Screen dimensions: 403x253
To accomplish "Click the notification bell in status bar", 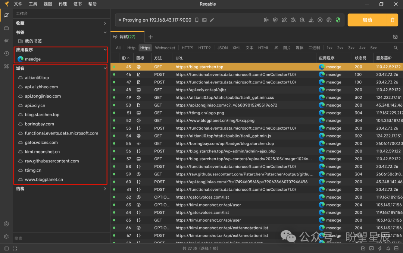I will [x=388, y=249].
